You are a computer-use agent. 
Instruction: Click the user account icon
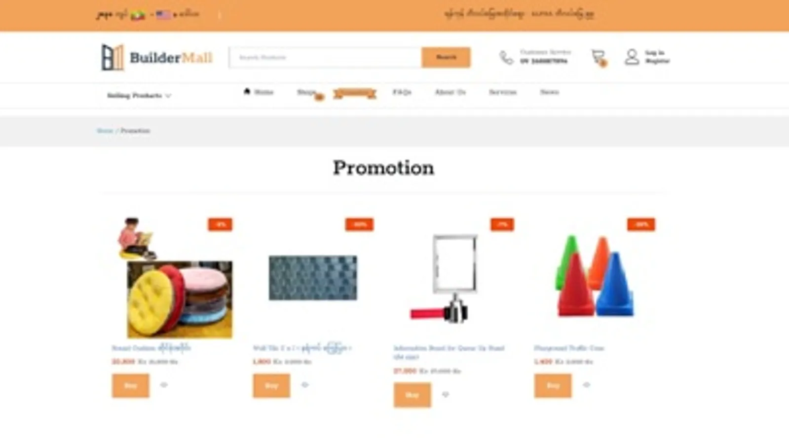coord(632,57)
